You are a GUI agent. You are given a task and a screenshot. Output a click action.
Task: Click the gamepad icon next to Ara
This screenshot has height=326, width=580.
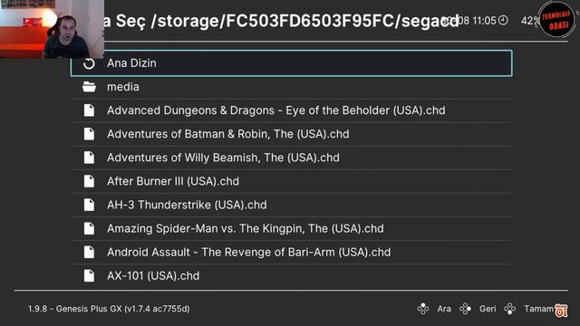(x=423, y=309)
